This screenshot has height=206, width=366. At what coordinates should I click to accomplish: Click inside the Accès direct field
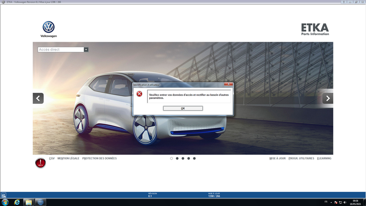click(61, 50)
